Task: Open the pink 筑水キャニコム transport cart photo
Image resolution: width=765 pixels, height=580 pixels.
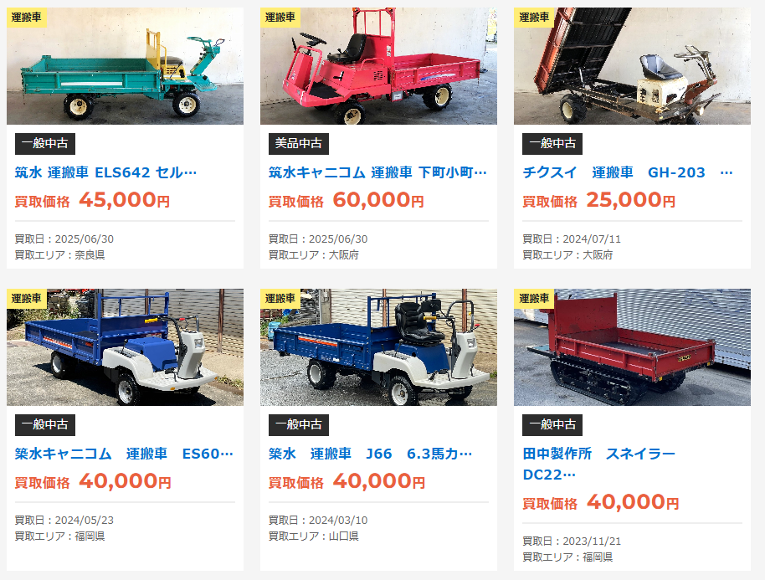Action: pos(378,66)
